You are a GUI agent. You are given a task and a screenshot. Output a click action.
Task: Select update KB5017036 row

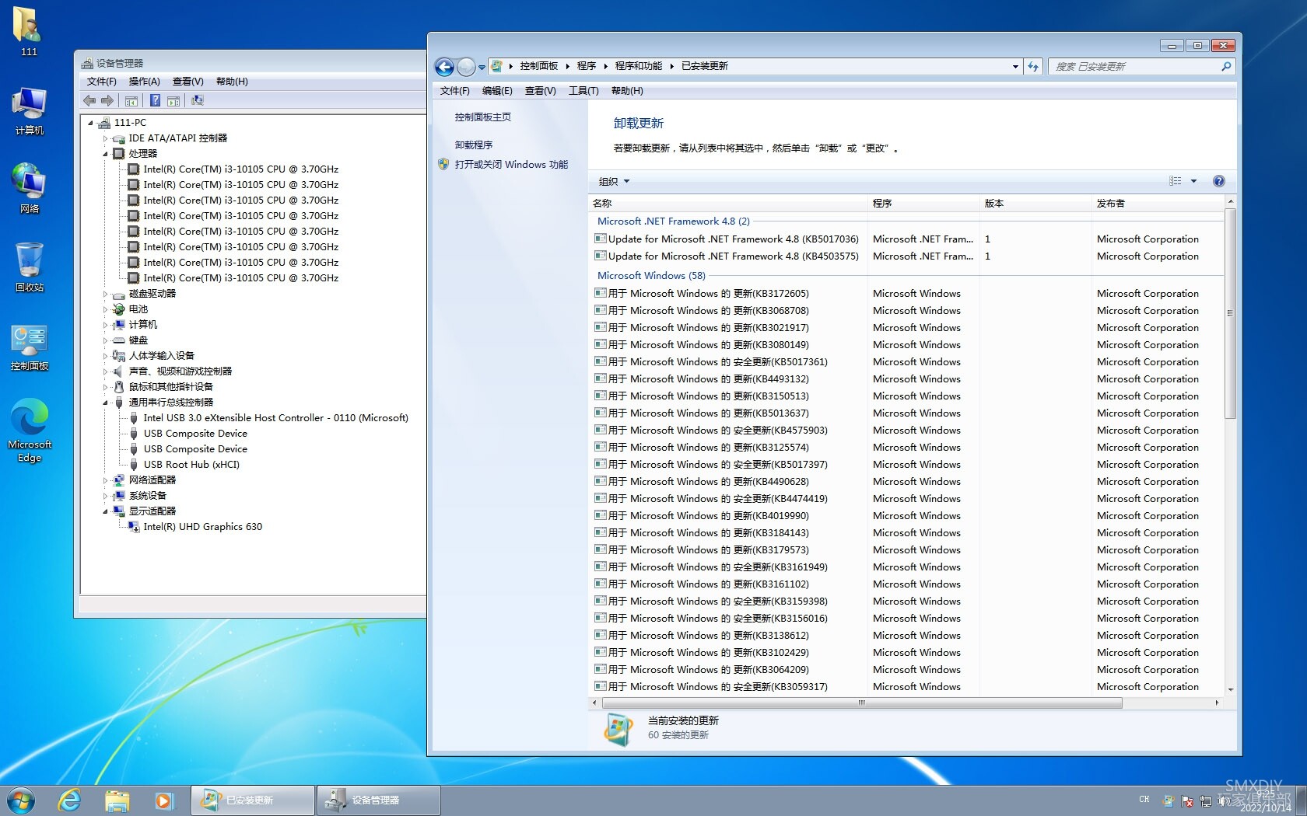click(x=905, y=239)
